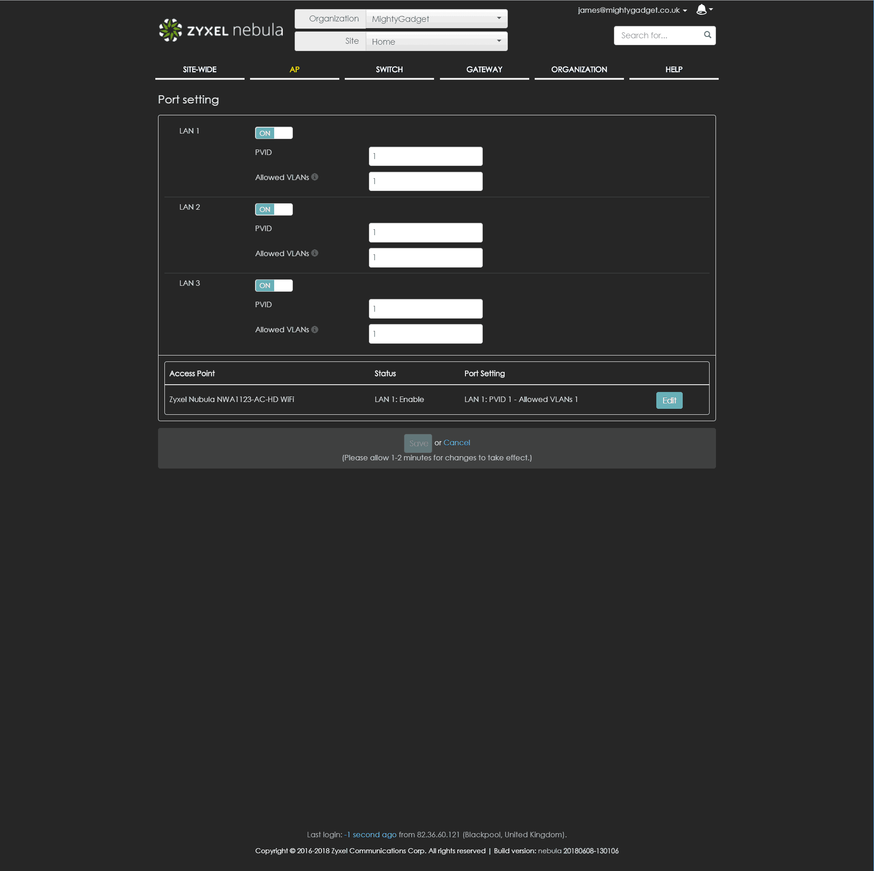Image resolution: width=874 pixels, height=871 pixels.
Task: Click LAN 1 Allowed VLANs info icon
Action: tap(315, 177)
